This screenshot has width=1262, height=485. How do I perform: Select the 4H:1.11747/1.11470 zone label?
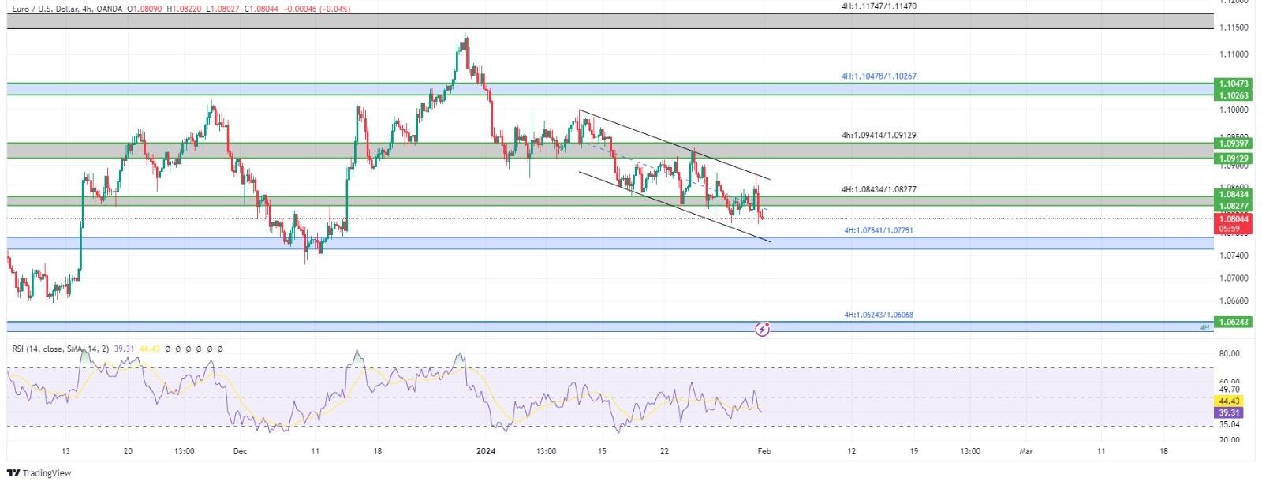pyautogui.click(x=878, y=6)
